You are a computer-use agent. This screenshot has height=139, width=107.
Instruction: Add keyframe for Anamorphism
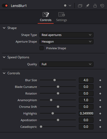(x=100, y=100)
